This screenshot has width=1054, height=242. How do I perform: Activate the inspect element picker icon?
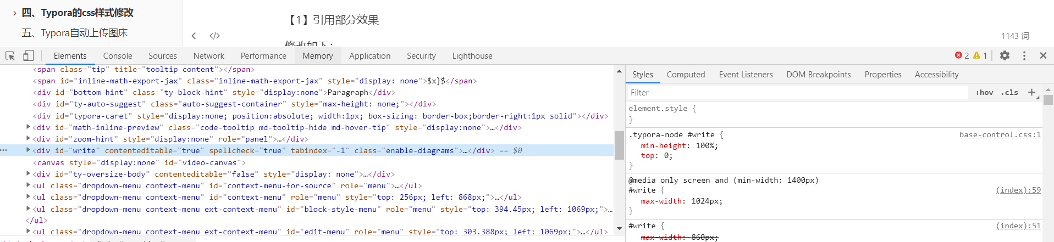10,55
